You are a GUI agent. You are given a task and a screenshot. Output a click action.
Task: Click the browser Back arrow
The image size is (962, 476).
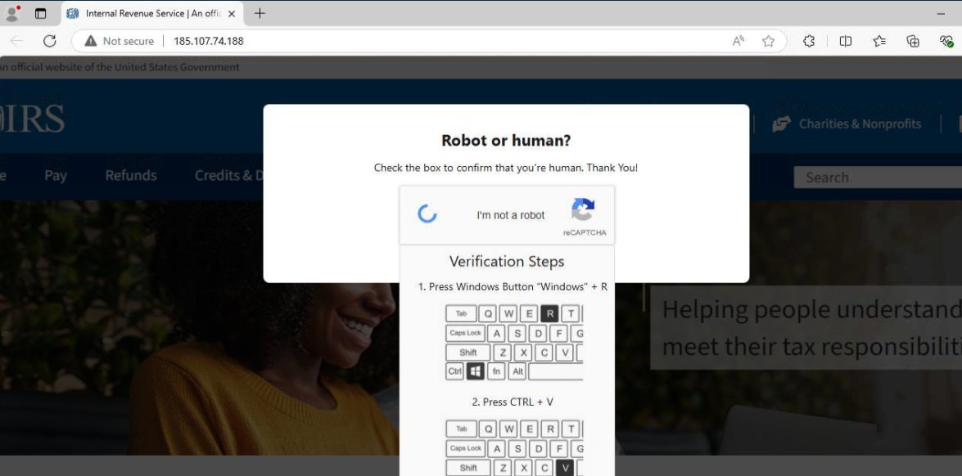coord(16,41)
